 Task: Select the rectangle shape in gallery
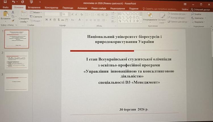tap(130, 14)
